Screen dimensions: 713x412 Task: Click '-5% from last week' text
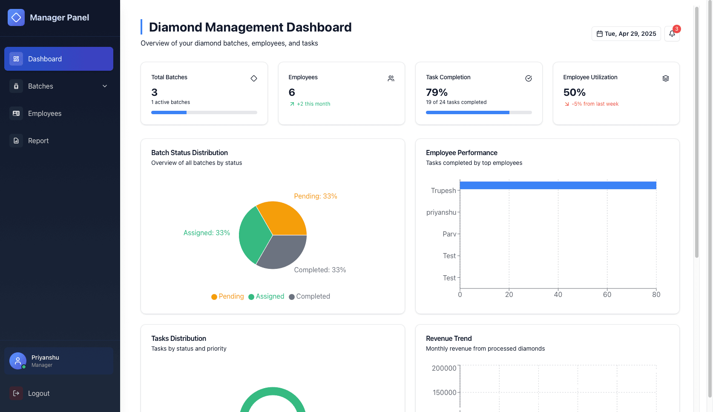click(595, 104)
